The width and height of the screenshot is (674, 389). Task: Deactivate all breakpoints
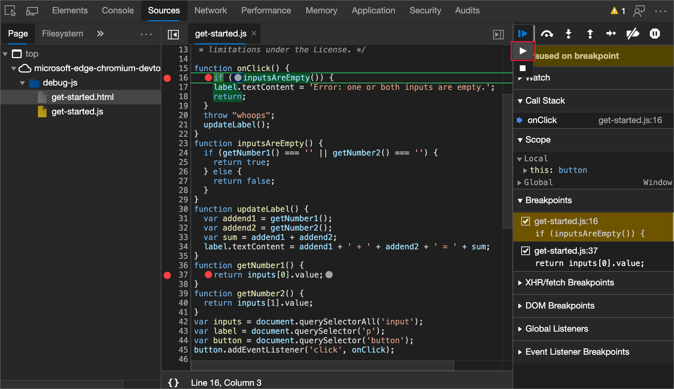click(x=633, y=34)
